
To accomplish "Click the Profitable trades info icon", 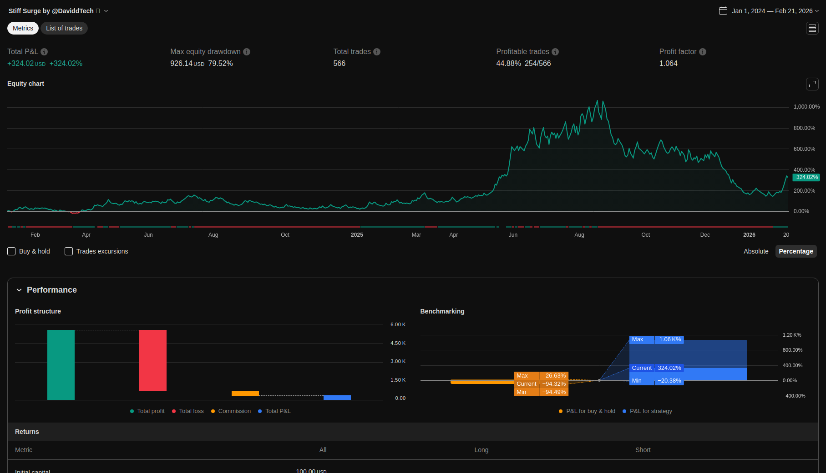I will (555, 52).
